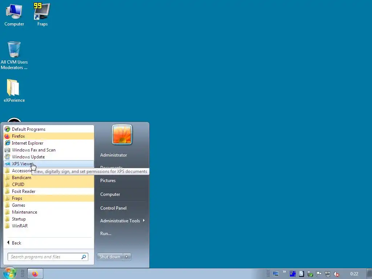The image size is (372, 279).
Task: Open Computer from Start menu right pane
Action: 110,194
